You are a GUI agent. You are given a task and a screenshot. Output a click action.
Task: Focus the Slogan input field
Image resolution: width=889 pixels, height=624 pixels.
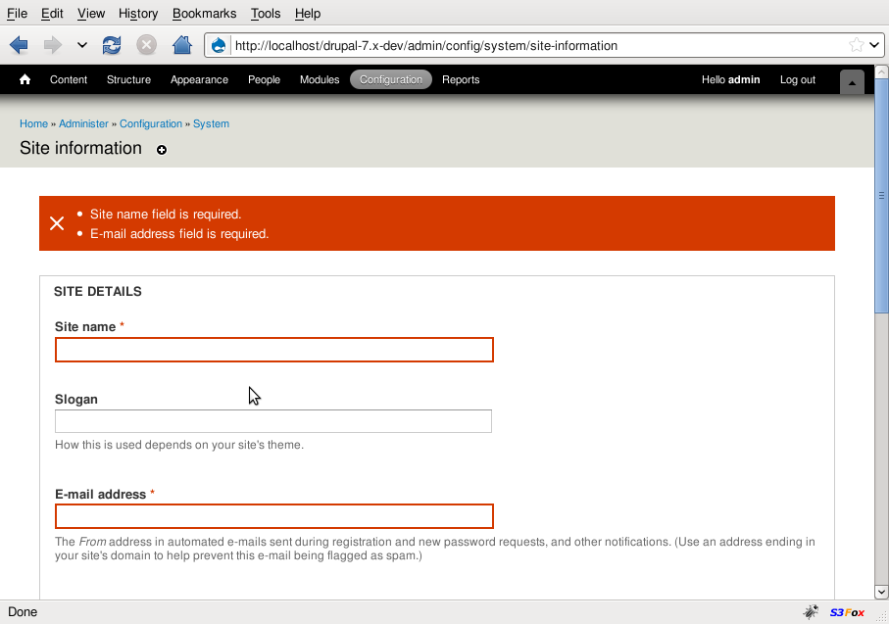pyautogui.click(x=273, y=421)
